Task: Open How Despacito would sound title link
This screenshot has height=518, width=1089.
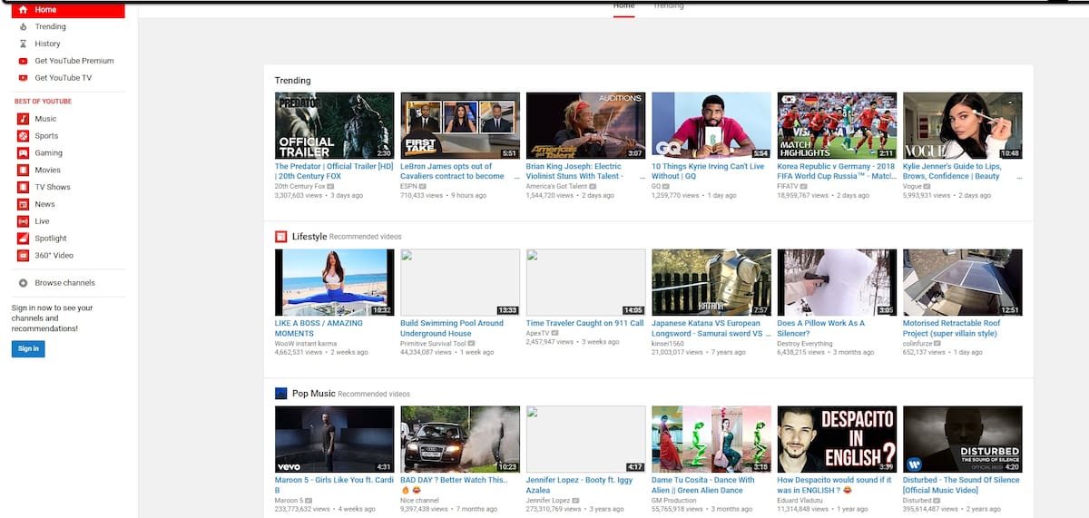Action: pyautogui.click(x=835, y=485)
